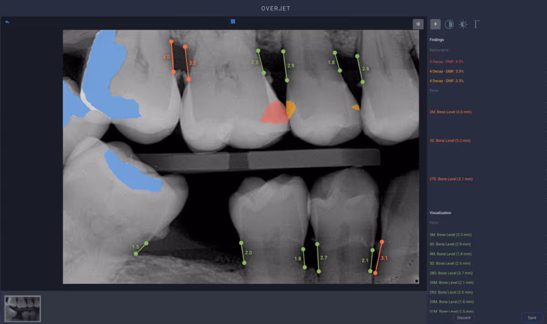Select 3M Bone Level (2.3 mm) entry
Image resolution: width=547 pixels, height=324 pixels.
pyautogui.click(x=450, y=235)
